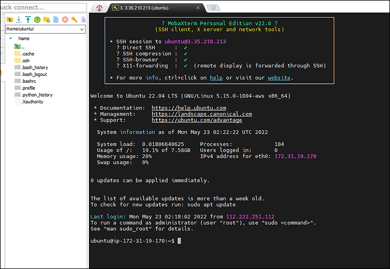This screenshot has width=390, height=269.
Task: Open the ubuntu.com/advantage link
Action: [197, 120]
